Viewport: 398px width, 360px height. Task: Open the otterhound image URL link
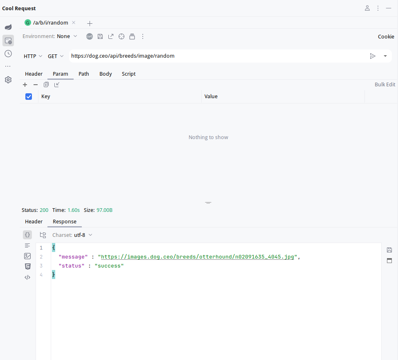[x=197, y=257]
